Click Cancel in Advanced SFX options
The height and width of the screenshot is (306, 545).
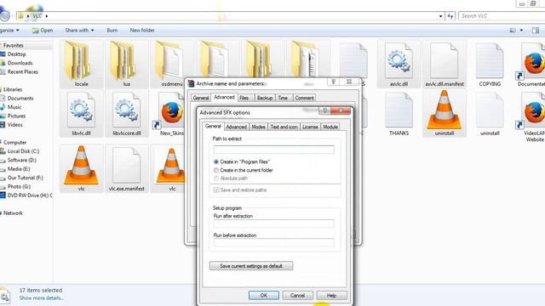297,295
